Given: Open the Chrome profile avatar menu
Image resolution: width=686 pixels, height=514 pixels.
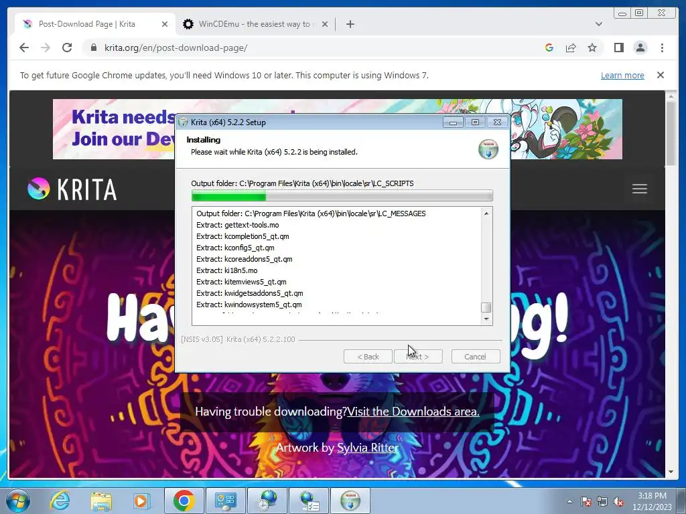Looking at the screenshot, I should 640,48.
